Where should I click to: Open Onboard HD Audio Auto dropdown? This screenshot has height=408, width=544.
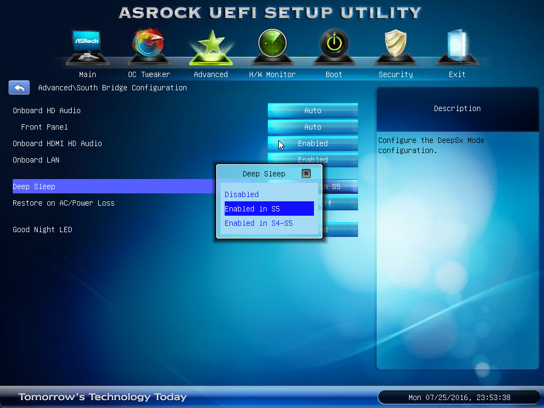312,110
